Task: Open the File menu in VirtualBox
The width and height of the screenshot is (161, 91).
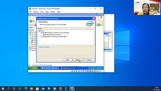Action: 30,12
